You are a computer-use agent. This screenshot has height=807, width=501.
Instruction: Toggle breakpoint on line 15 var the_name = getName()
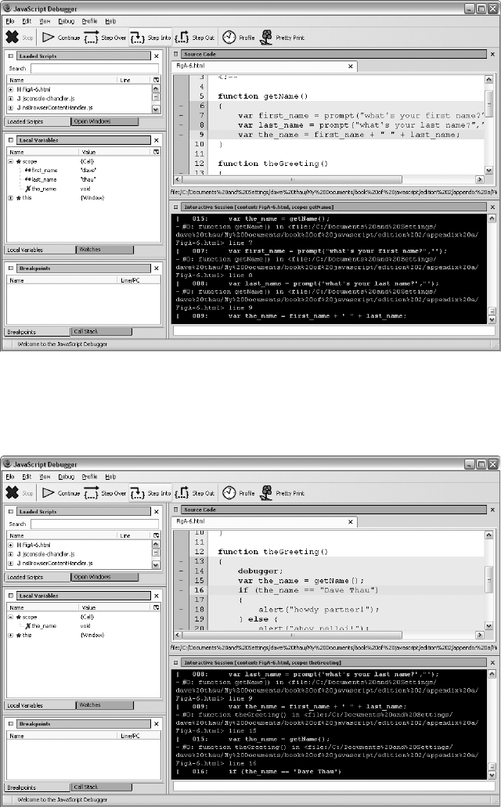(181, 581)
